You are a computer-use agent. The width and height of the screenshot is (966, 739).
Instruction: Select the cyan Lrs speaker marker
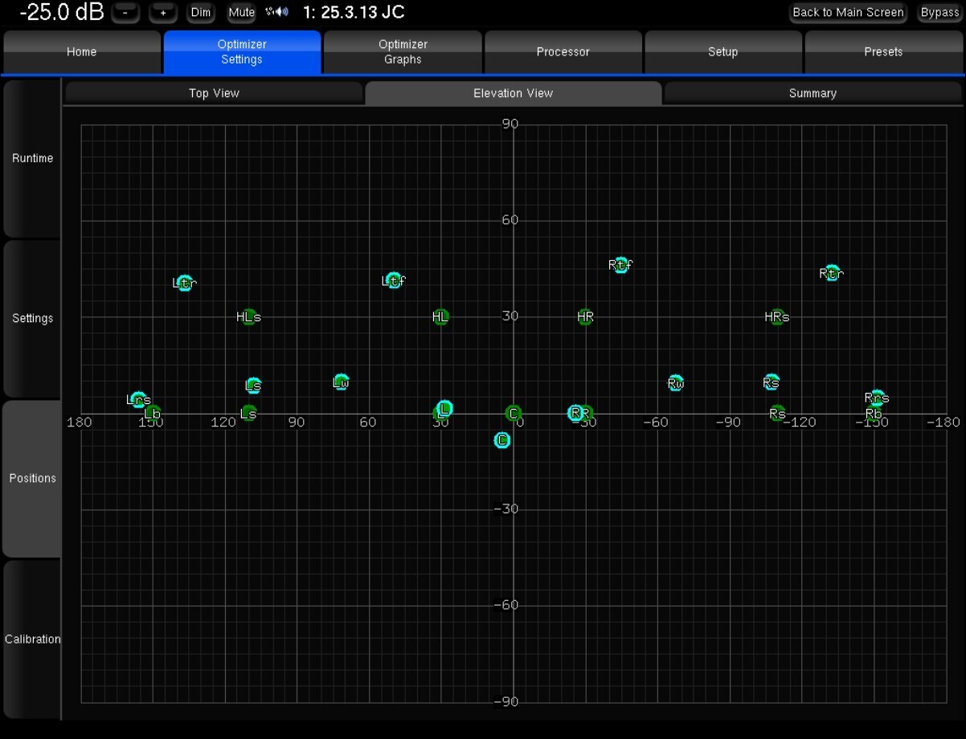(138, 399)
